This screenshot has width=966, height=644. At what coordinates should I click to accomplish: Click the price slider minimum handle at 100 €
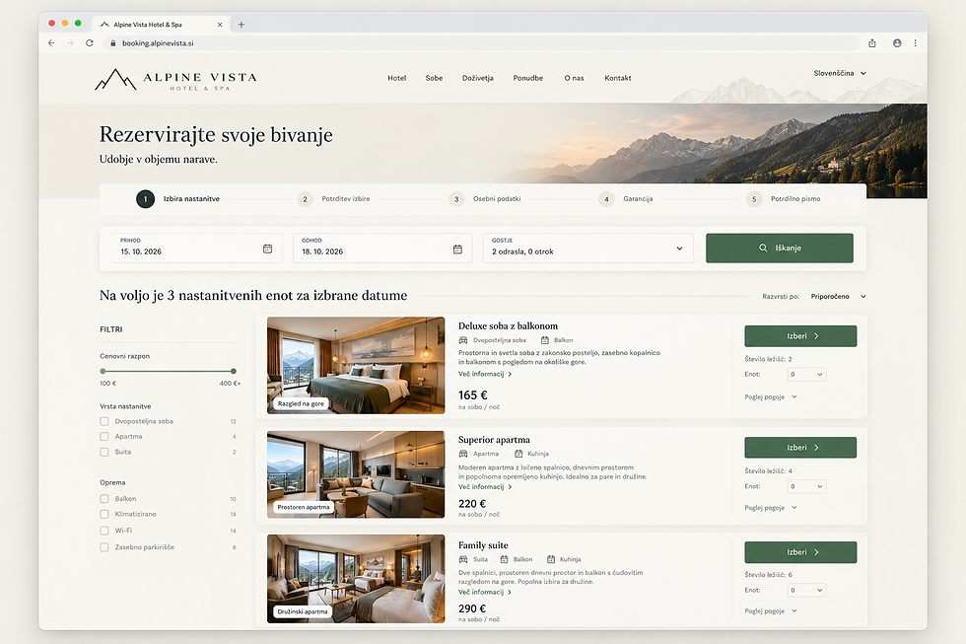[x=103, y=371]
